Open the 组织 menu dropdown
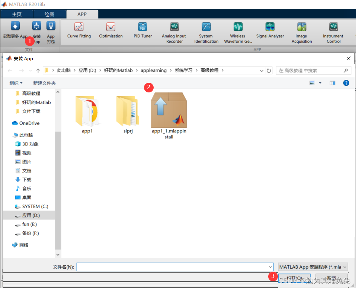356x288 pixels. (16, 83)
